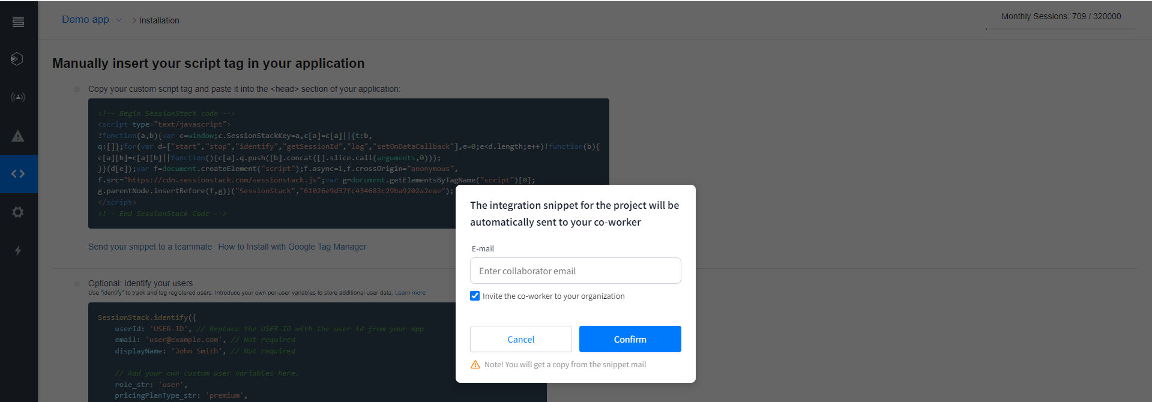This screenshot has width=1152, height=402.
Task: Cancel the send snippet dialog
Action: click(x=520, y=339)
